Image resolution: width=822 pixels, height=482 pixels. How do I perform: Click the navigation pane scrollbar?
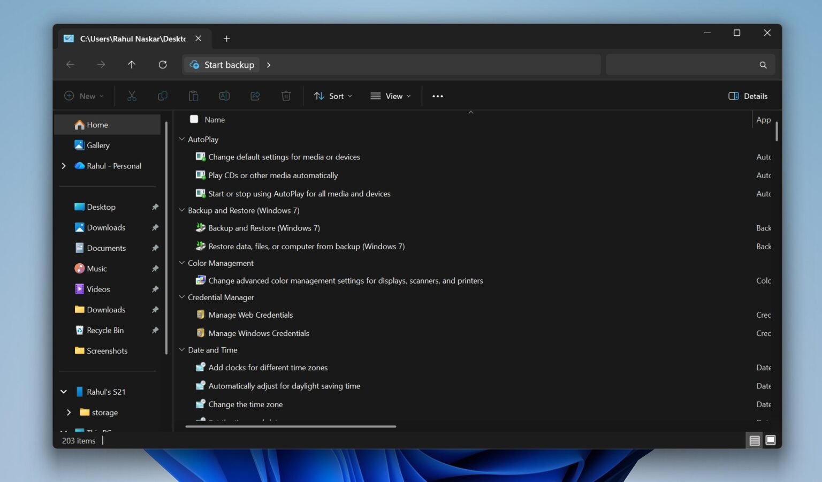point(166,238)
